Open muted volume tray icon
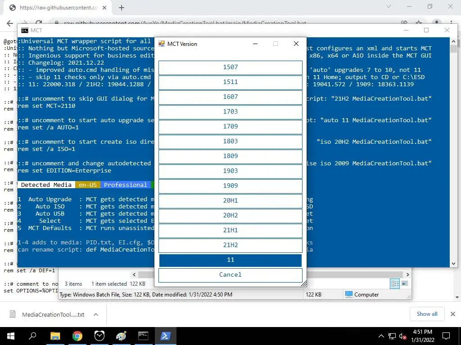Screen dimensions: 461x345 tap(403, 336)
